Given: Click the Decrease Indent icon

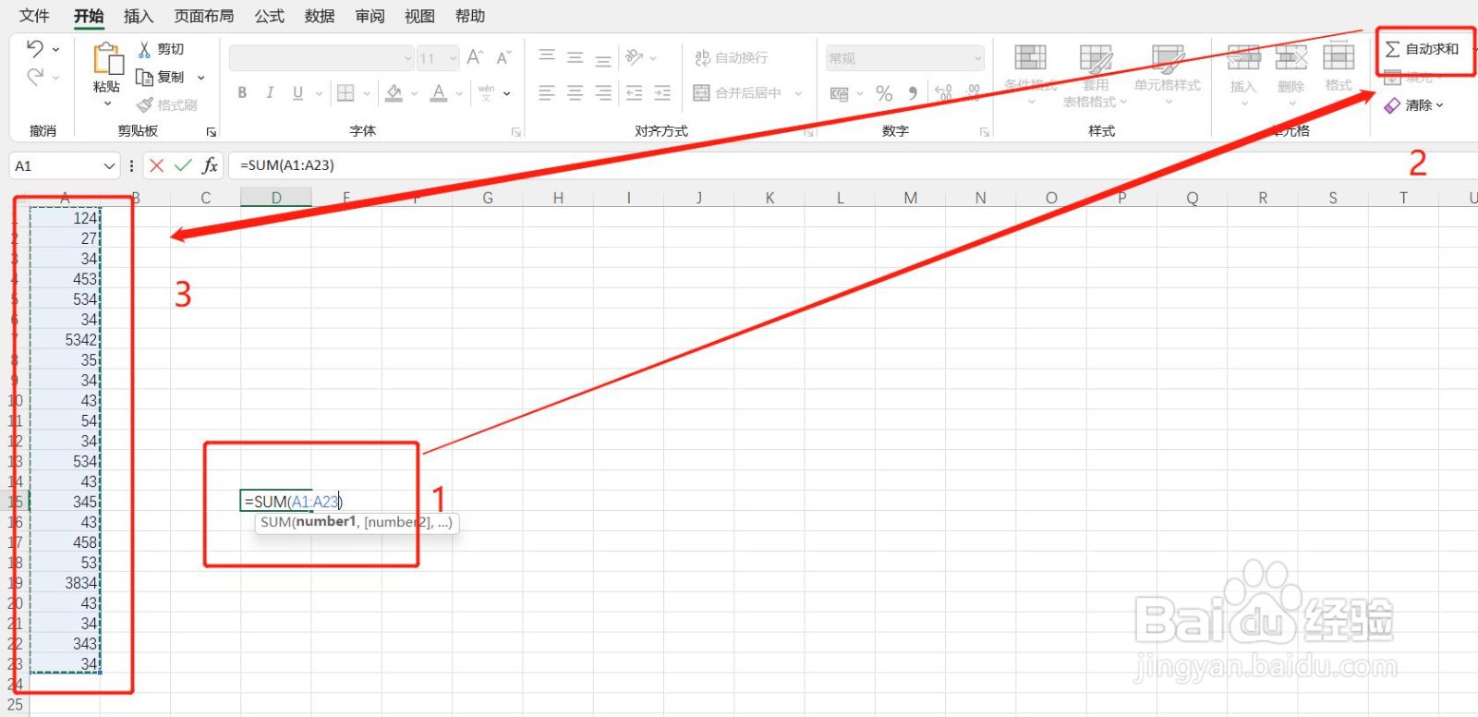Looking at the screenshot, I should click(634, 92).
